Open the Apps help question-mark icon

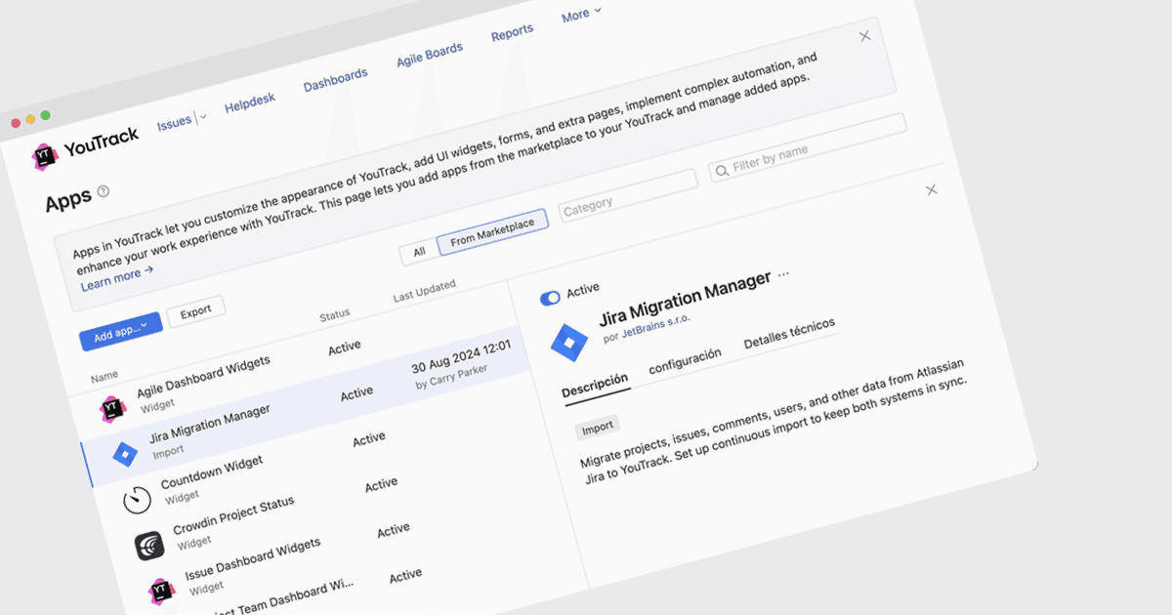tap(104, 191)
